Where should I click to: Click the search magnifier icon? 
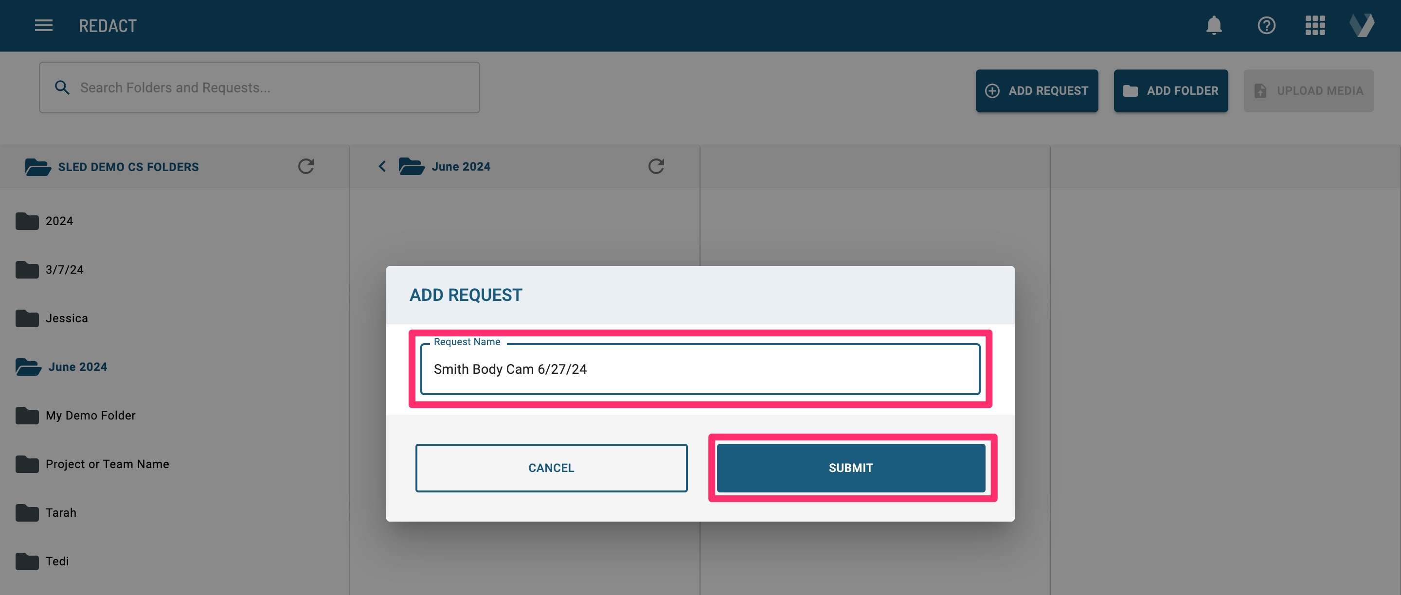[62, 87]
